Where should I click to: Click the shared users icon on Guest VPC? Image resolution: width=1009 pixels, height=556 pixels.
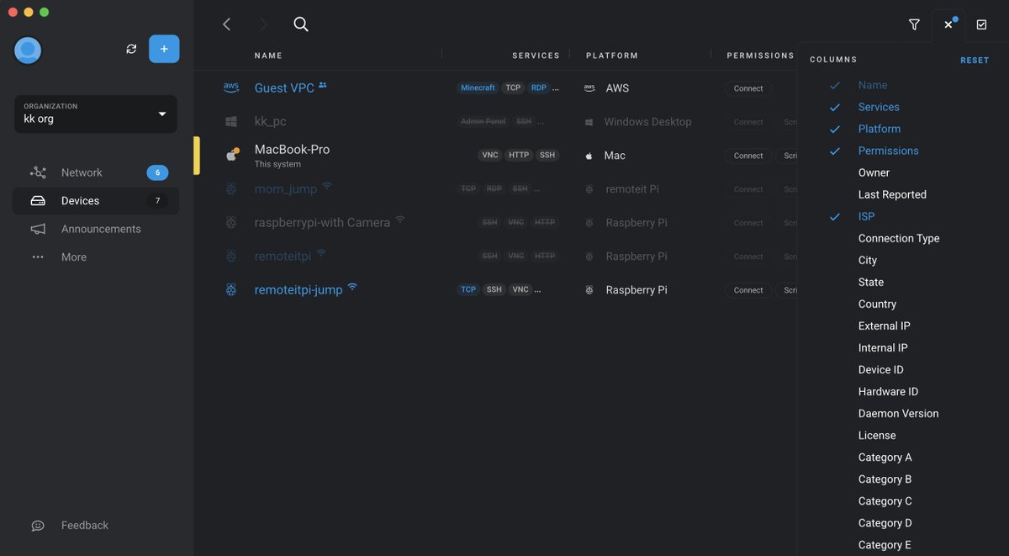[323, 86]
